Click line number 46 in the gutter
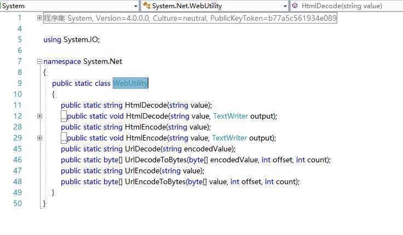 pyautogui.click(x=18, y=160)
